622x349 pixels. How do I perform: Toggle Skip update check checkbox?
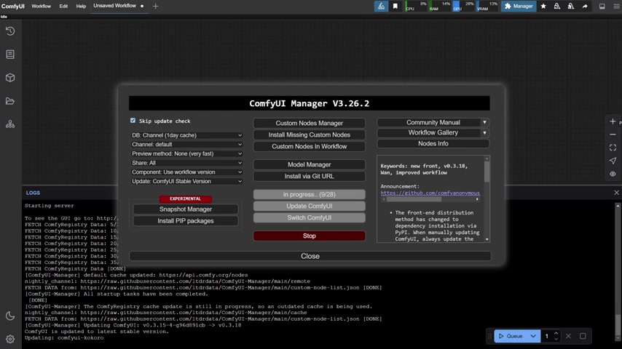pyautogui.click(x=133, y=121)
